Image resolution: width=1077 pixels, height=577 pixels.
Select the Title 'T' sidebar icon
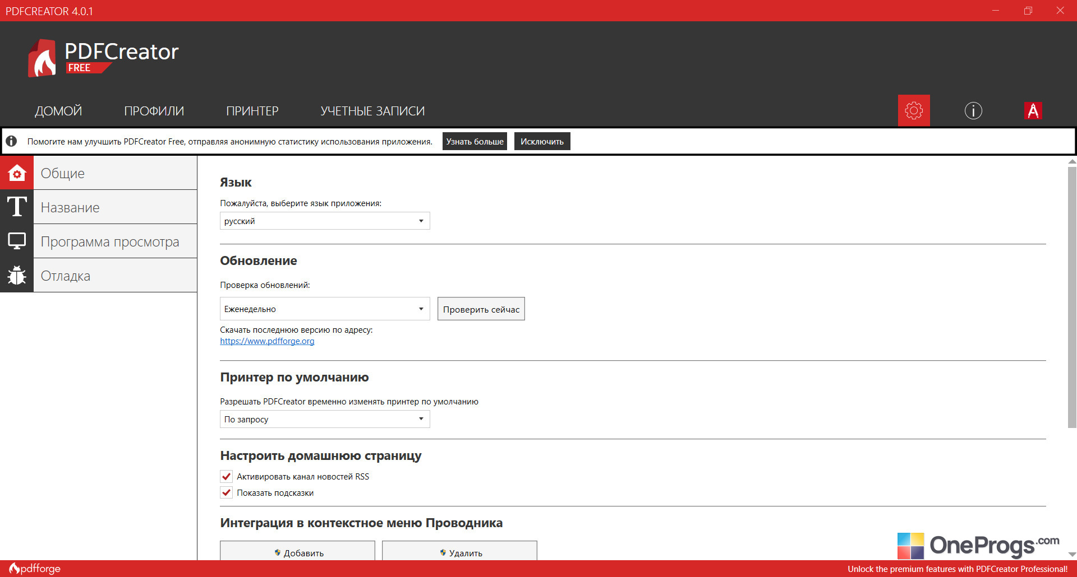(17, 207)
